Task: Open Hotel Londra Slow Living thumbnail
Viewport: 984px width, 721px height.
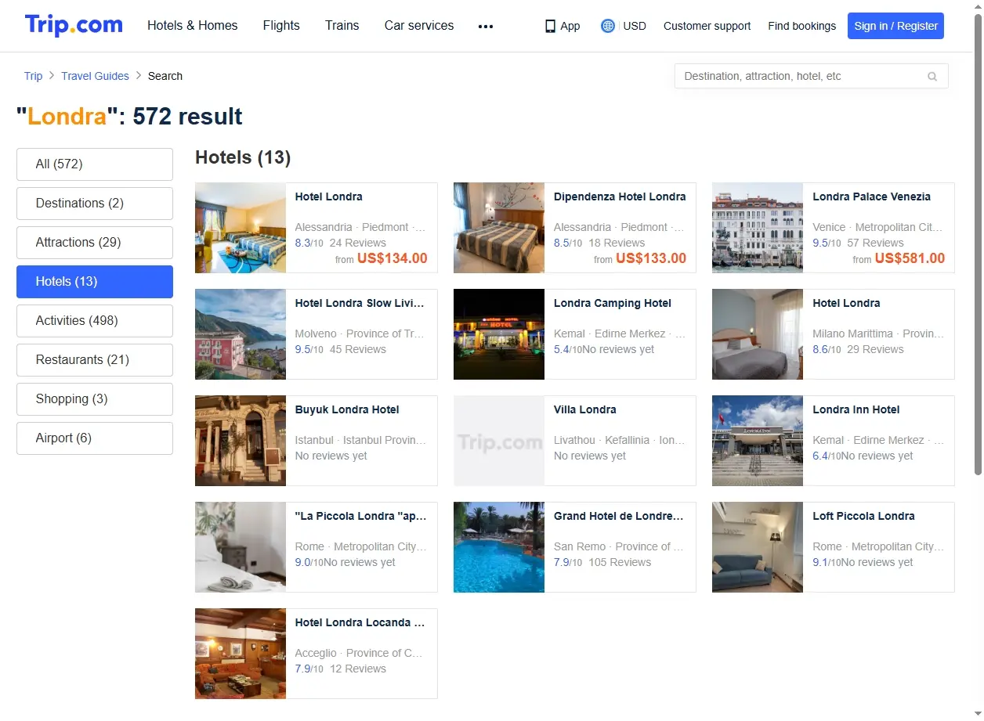Action: [x=241, y=334]
